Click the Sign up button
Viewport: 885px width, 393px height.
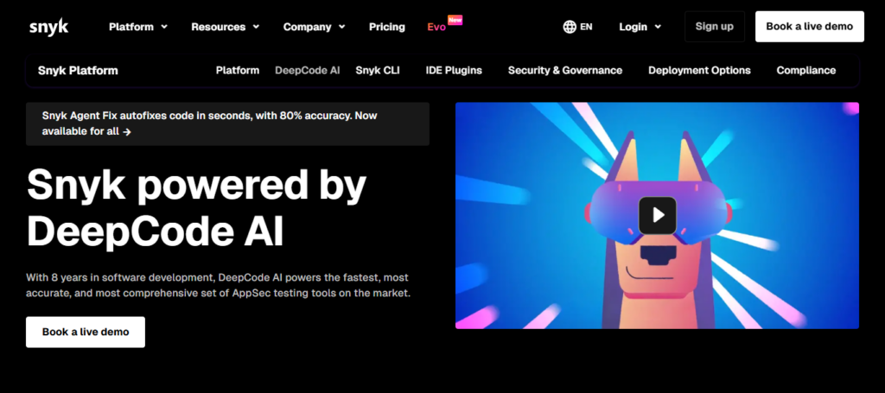tap(715, 27)
